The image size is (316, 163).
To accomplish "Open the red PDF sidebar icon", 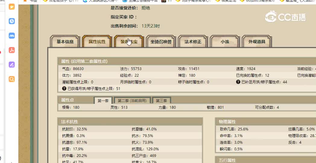I will pos(12,50).
